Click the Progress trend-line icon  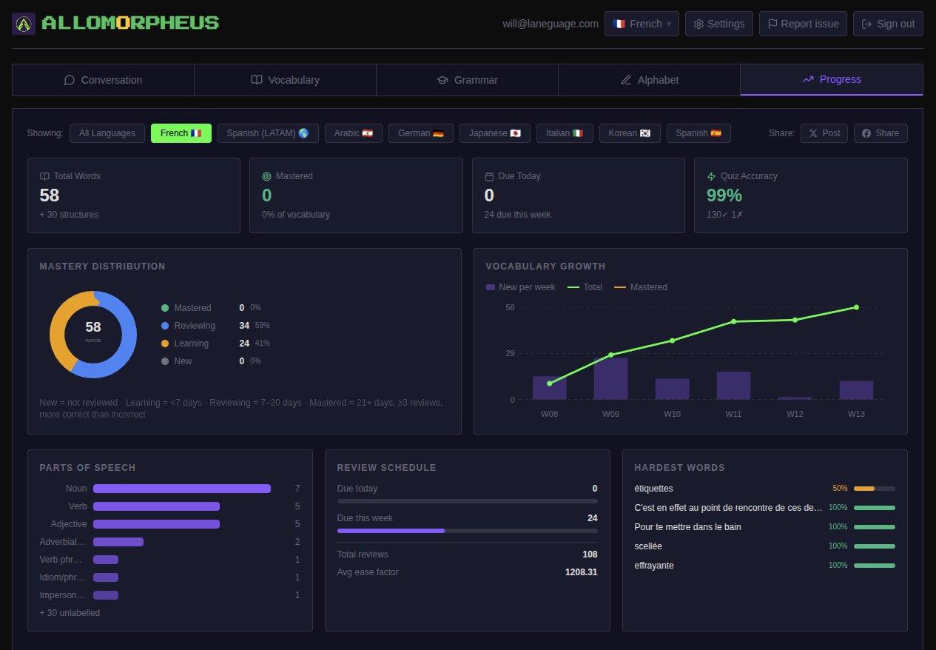tap(808, 79)
